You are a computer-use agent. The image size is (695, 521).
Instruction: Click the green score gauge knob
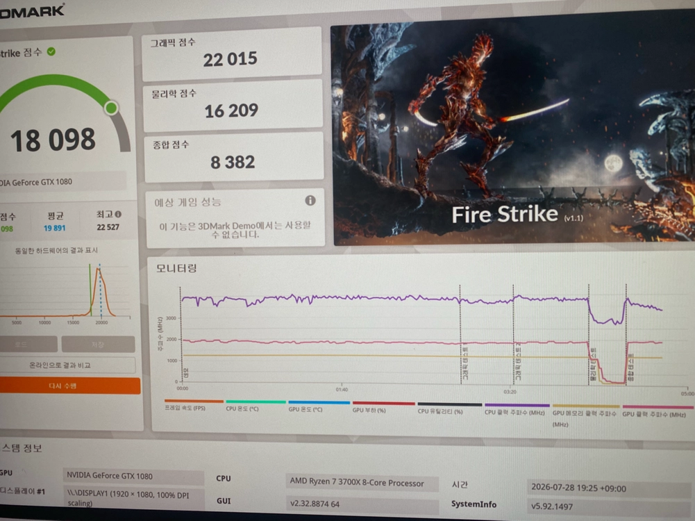pos(111,108)
